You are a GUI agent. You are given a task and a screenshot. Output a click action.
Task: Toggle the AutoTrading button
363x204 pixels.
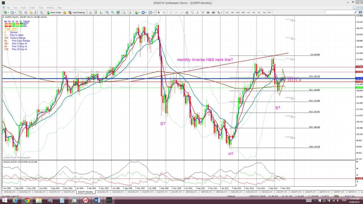77,12
